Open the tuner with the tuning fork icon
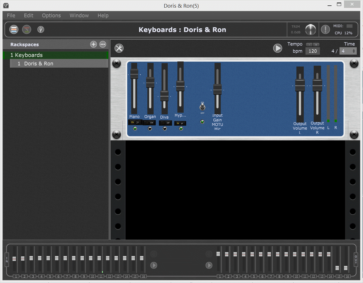Screen dimensions: 363x283 [x=41, y=29]
